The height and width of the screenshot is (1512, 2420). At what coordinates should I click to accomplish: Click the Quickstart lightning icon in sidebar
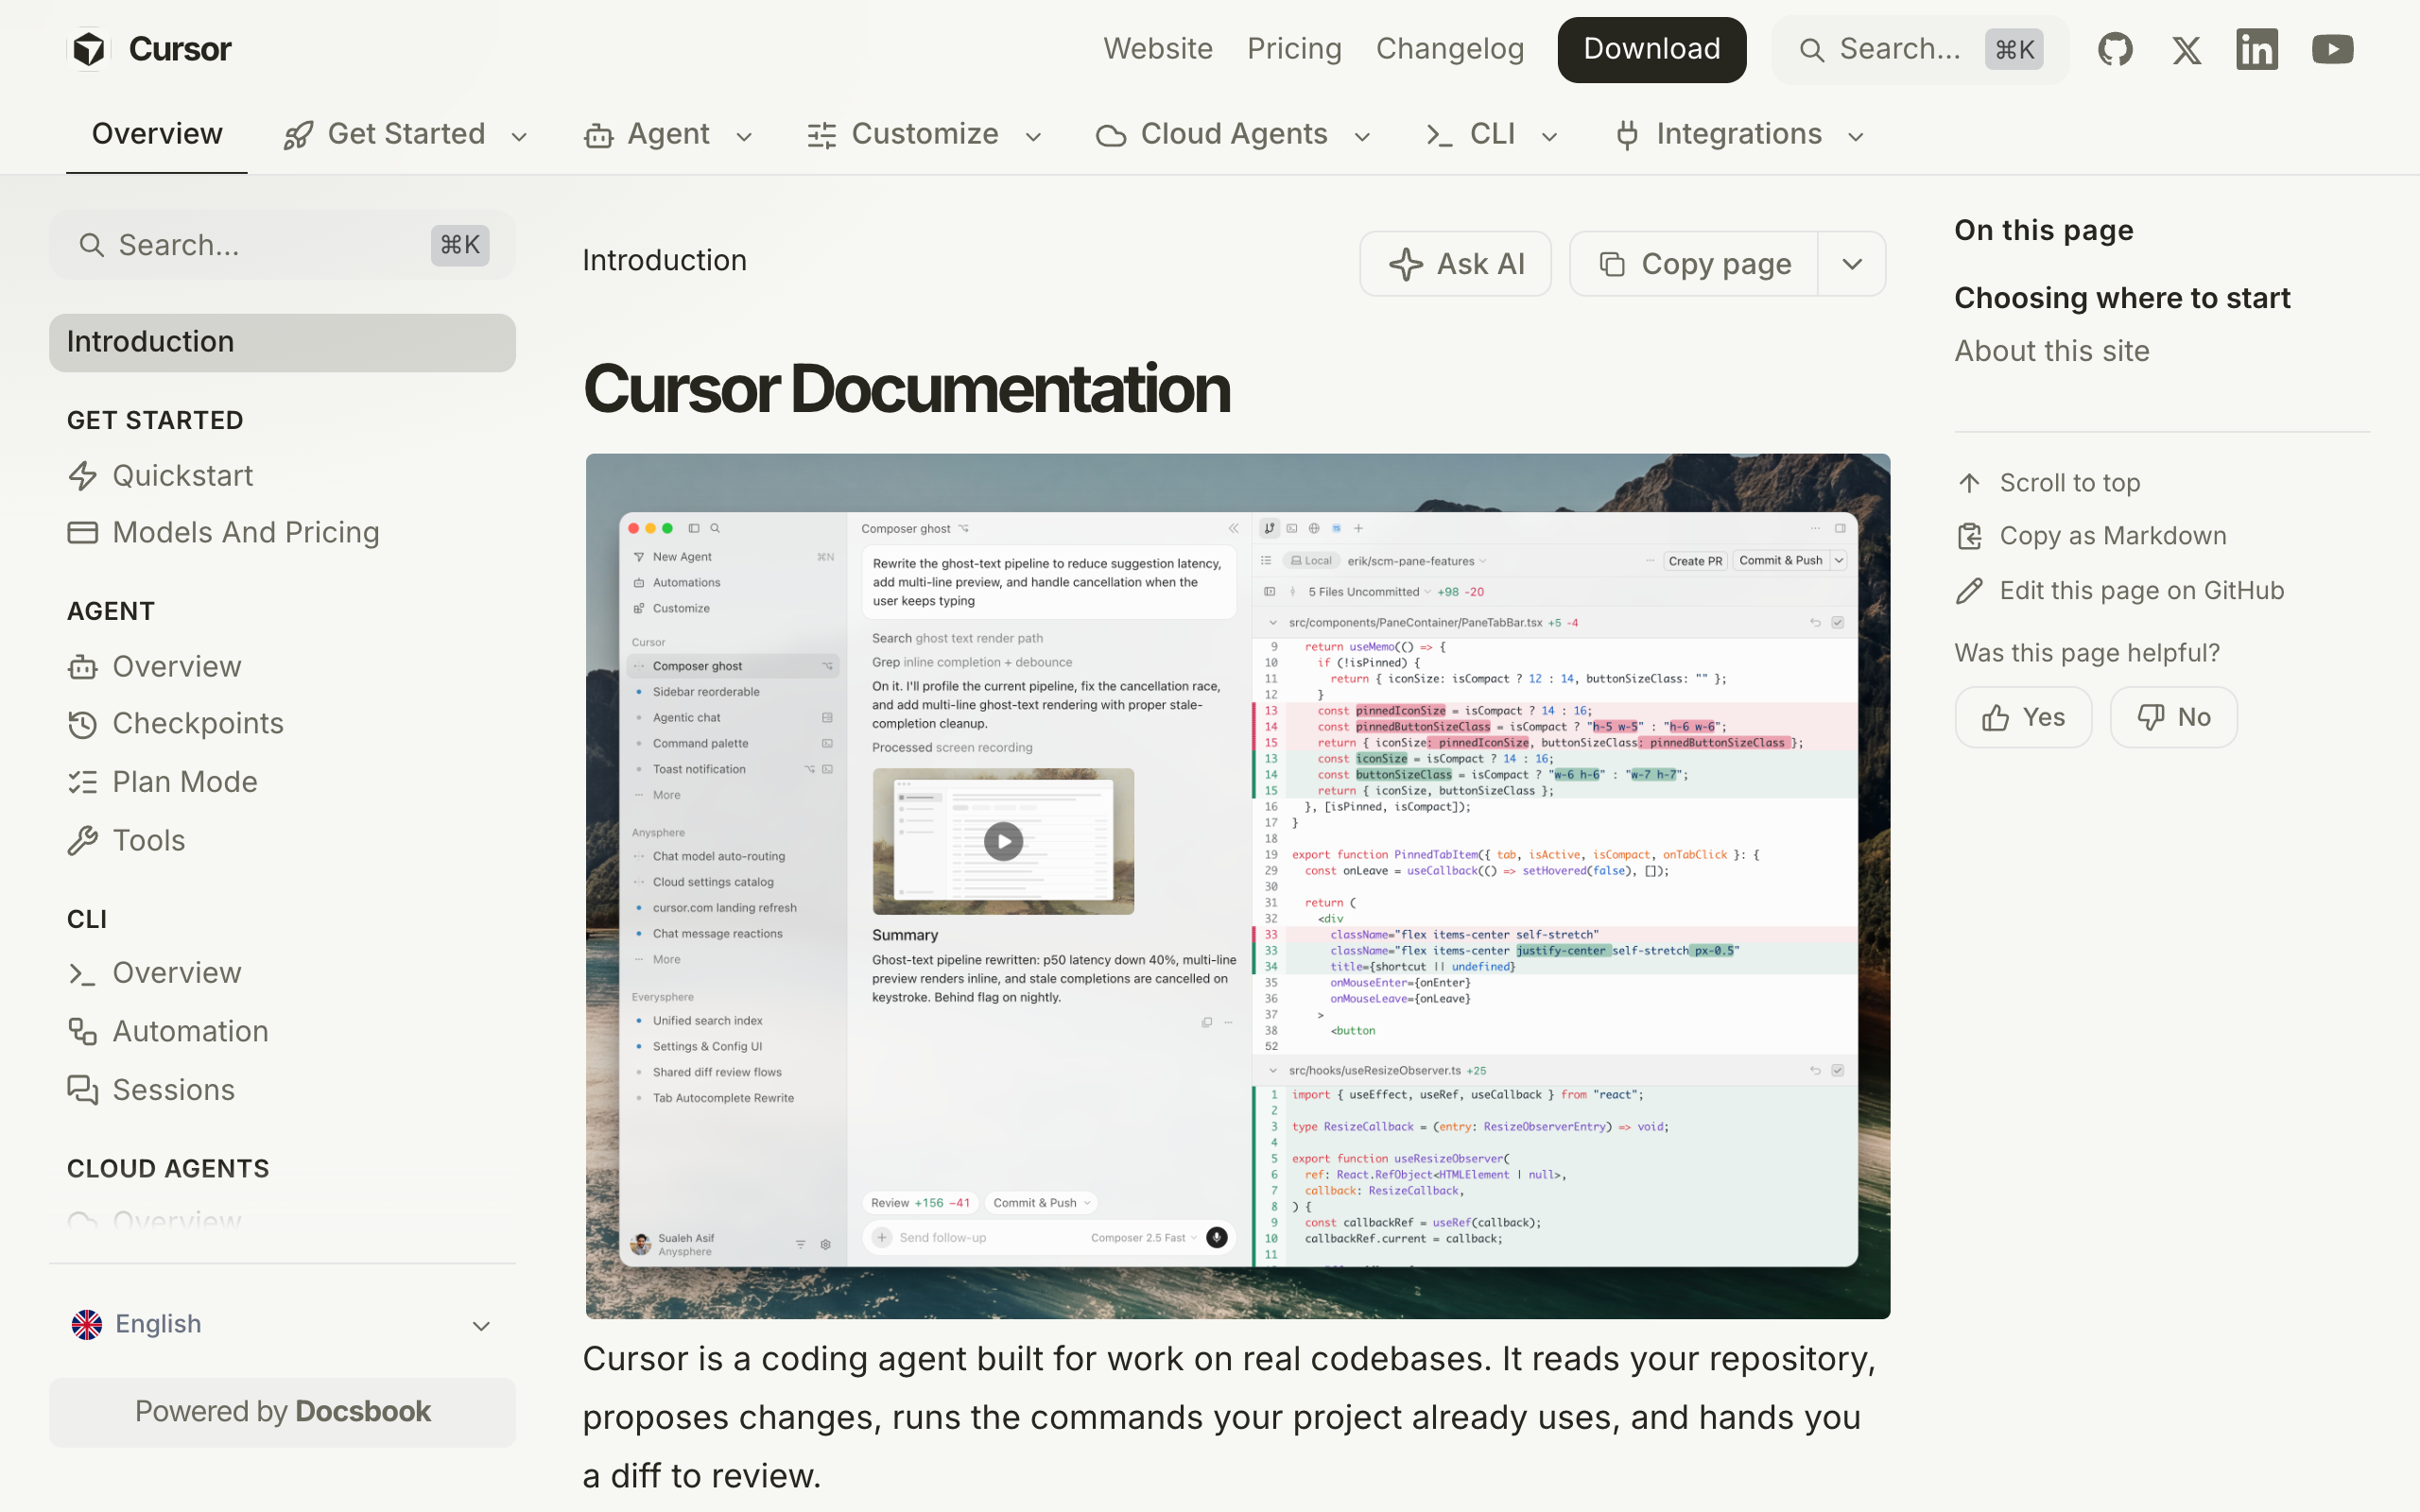coord(83,476)
